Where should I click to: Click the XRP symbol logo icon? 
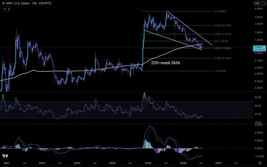coord(3,3)
